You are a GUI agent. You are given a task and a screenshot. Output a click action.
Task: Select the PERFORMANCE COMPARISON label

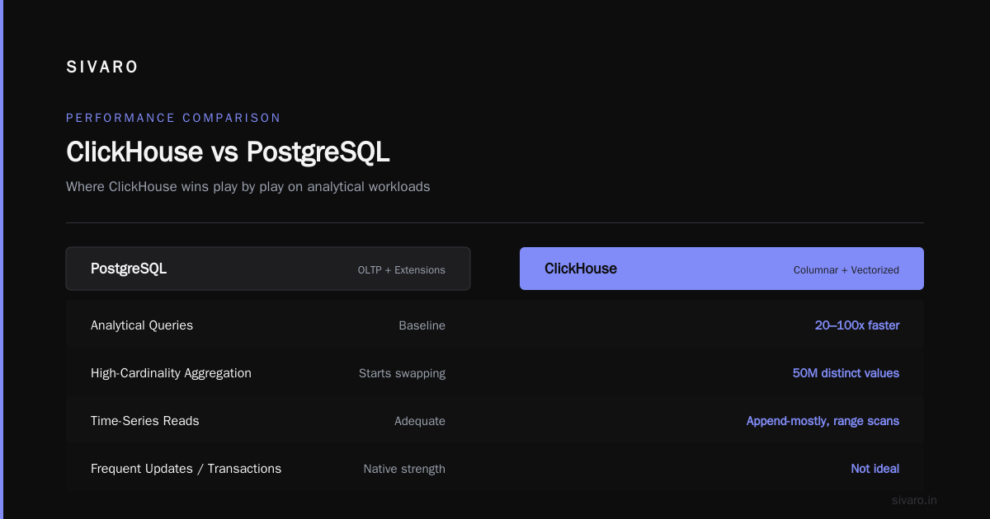coord(173,118)
